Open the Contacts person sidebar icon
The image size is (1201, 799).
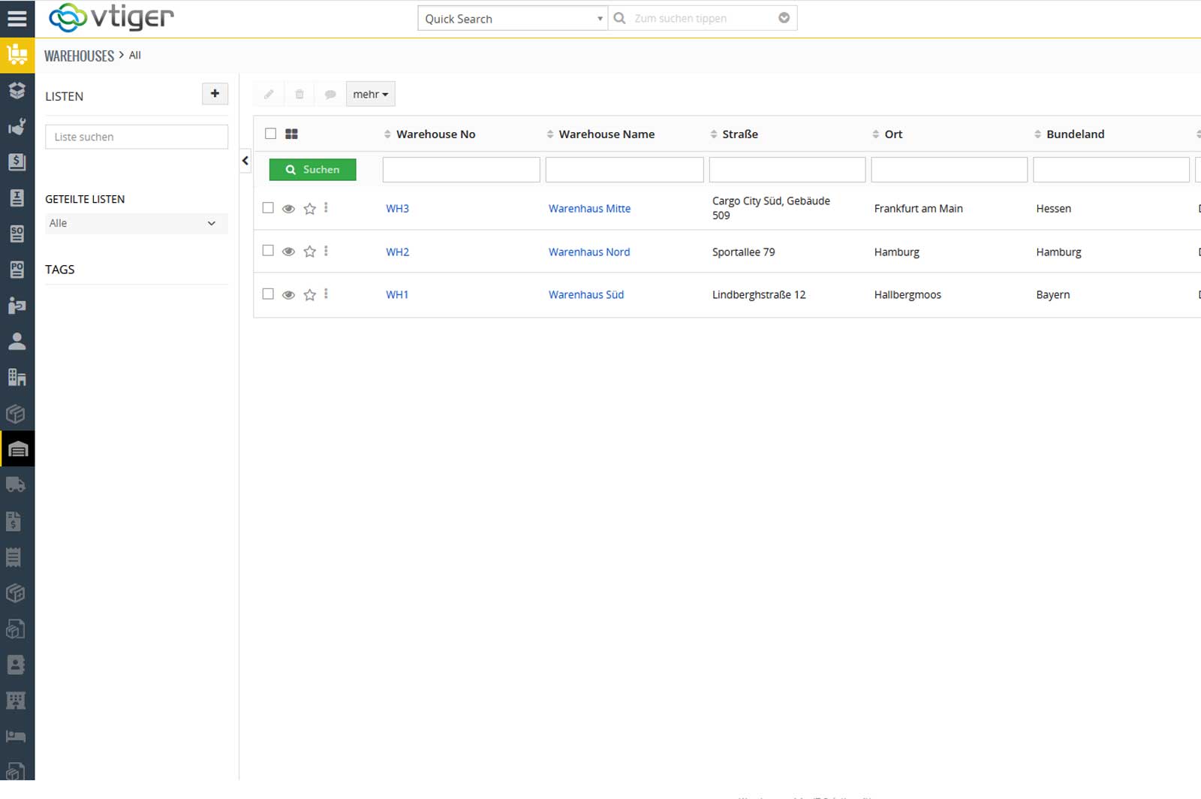coord(17,342)
